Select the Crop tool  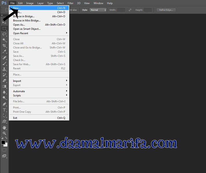(x=4, y=46)
